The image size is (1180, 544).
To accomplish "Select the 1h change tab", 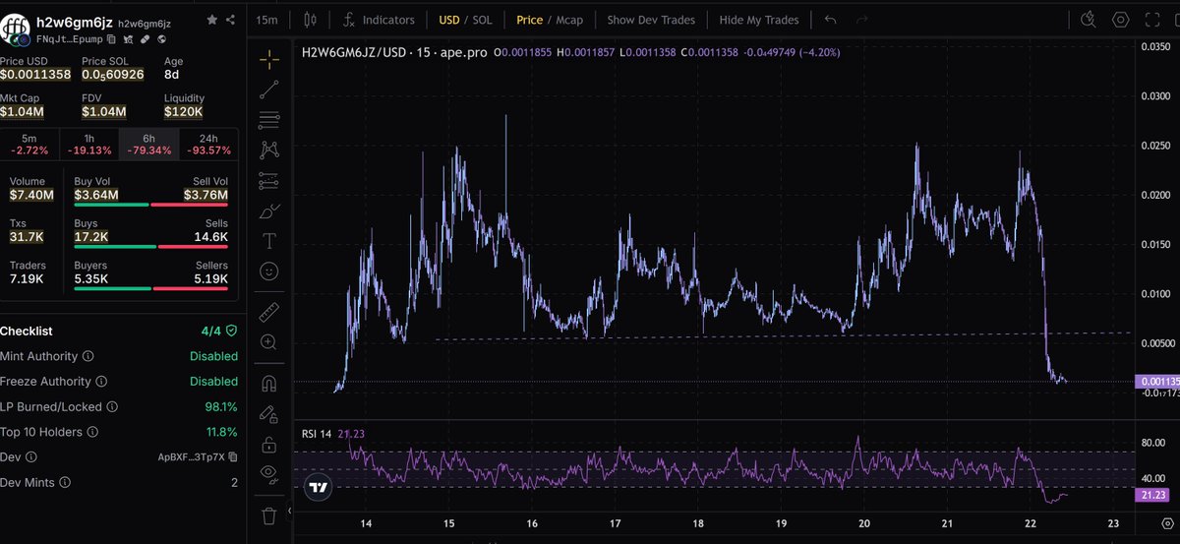I will [x=89, y=145].
